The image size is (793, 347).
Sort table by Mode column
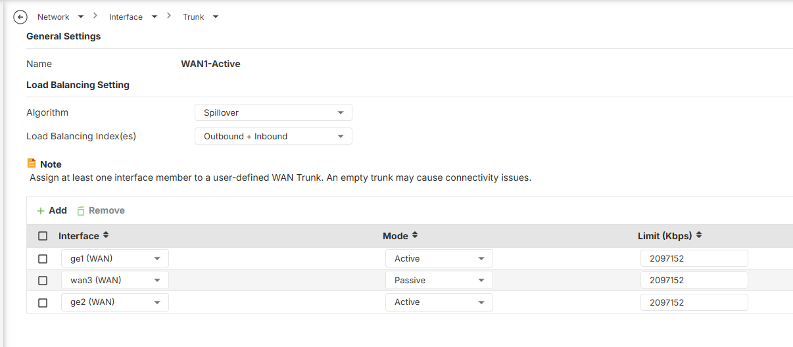click(x=415, y=235)
